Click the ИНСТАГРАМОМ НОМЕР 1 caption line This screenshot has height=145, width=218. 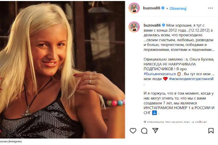point(179,108)
